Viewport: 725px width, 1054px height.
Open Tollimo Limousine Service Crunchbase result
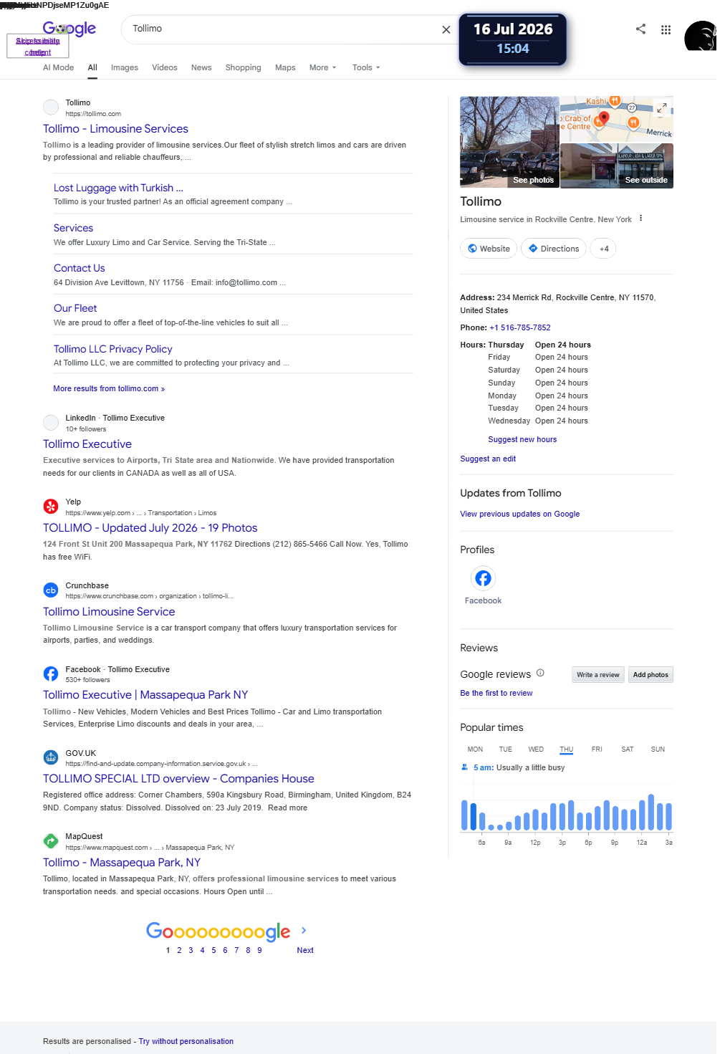pos(109,612)
